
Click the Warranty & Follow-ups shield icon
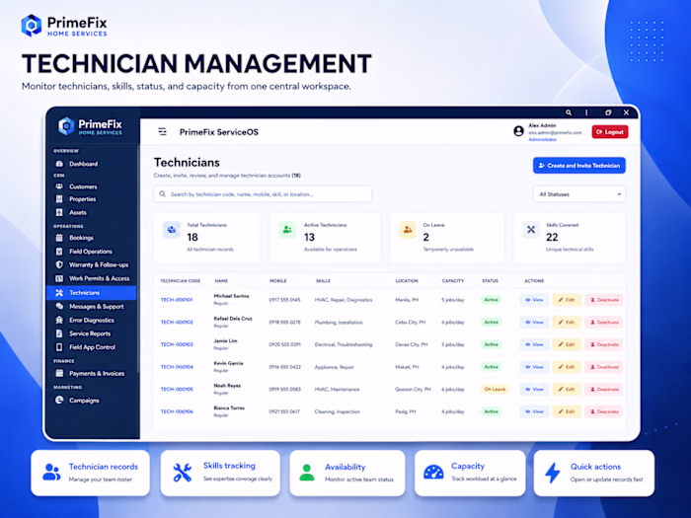tap(59, 264)
